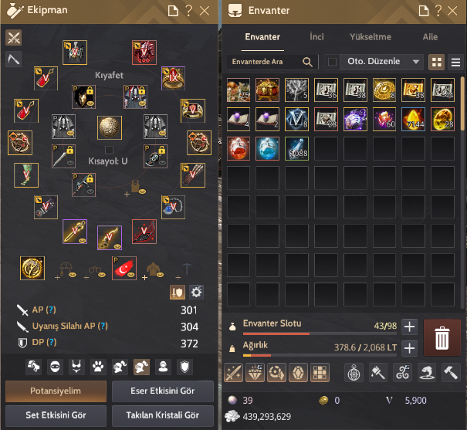The height and width of the screenshot is (430, 467).
Task: Toggle the sword and shield display button
Action: tap(178, 292)
